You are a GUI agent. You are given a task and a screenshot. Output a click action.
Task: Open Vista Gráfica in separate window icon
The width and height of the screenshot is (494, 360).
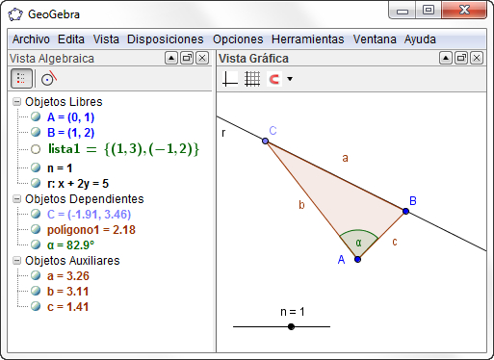461,58
